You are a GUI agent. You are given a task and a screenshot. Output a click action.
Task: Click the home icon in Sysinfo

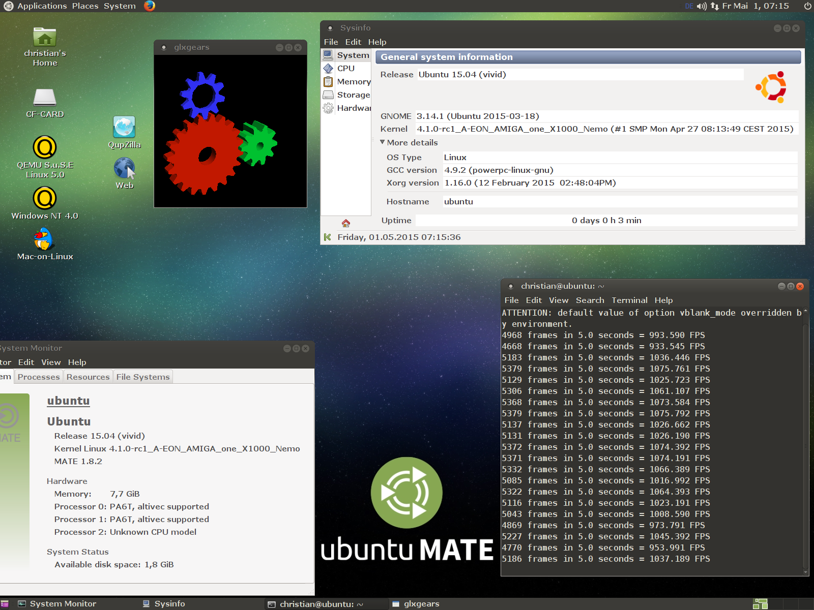pyautogui.click(x=346, y=223)
